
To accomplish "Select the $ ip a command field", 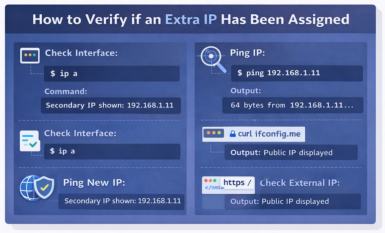I will pyautogui.click(x=112, y=74).
